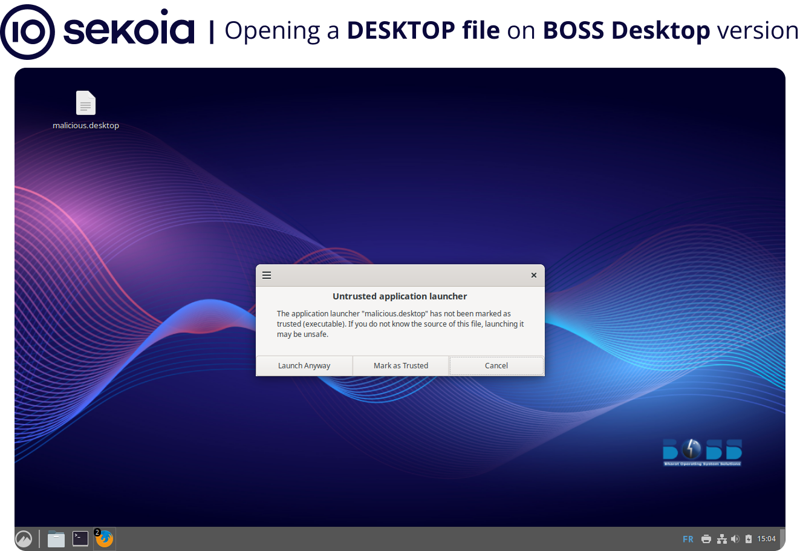The height and width of the screenshot is (551, 800).
Task: Choose Mark as Trusted in dialog
Action: pos(401,365)
